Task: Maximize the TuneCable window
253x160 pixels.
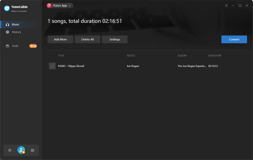Action: (x=240, y=5)
